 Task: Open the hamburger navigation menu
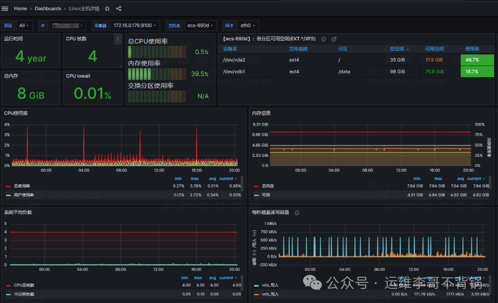[5, 9]
